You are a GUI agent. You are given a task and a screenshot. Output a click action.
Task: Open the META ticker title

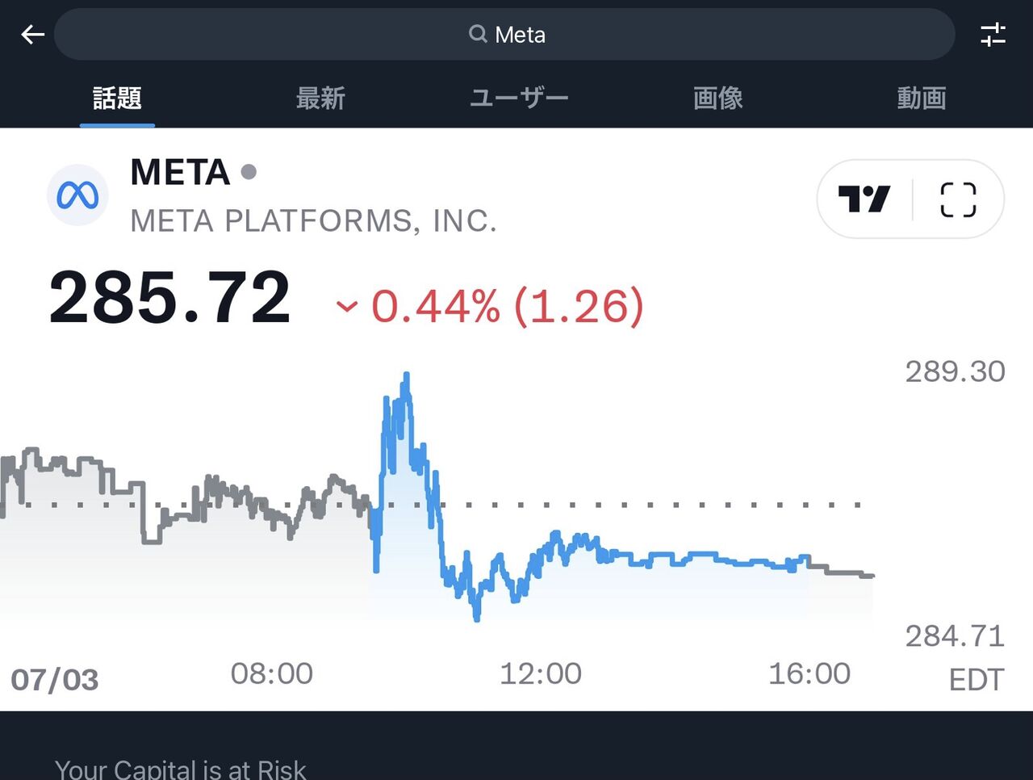pyautogui.click(x=180, y=172)
